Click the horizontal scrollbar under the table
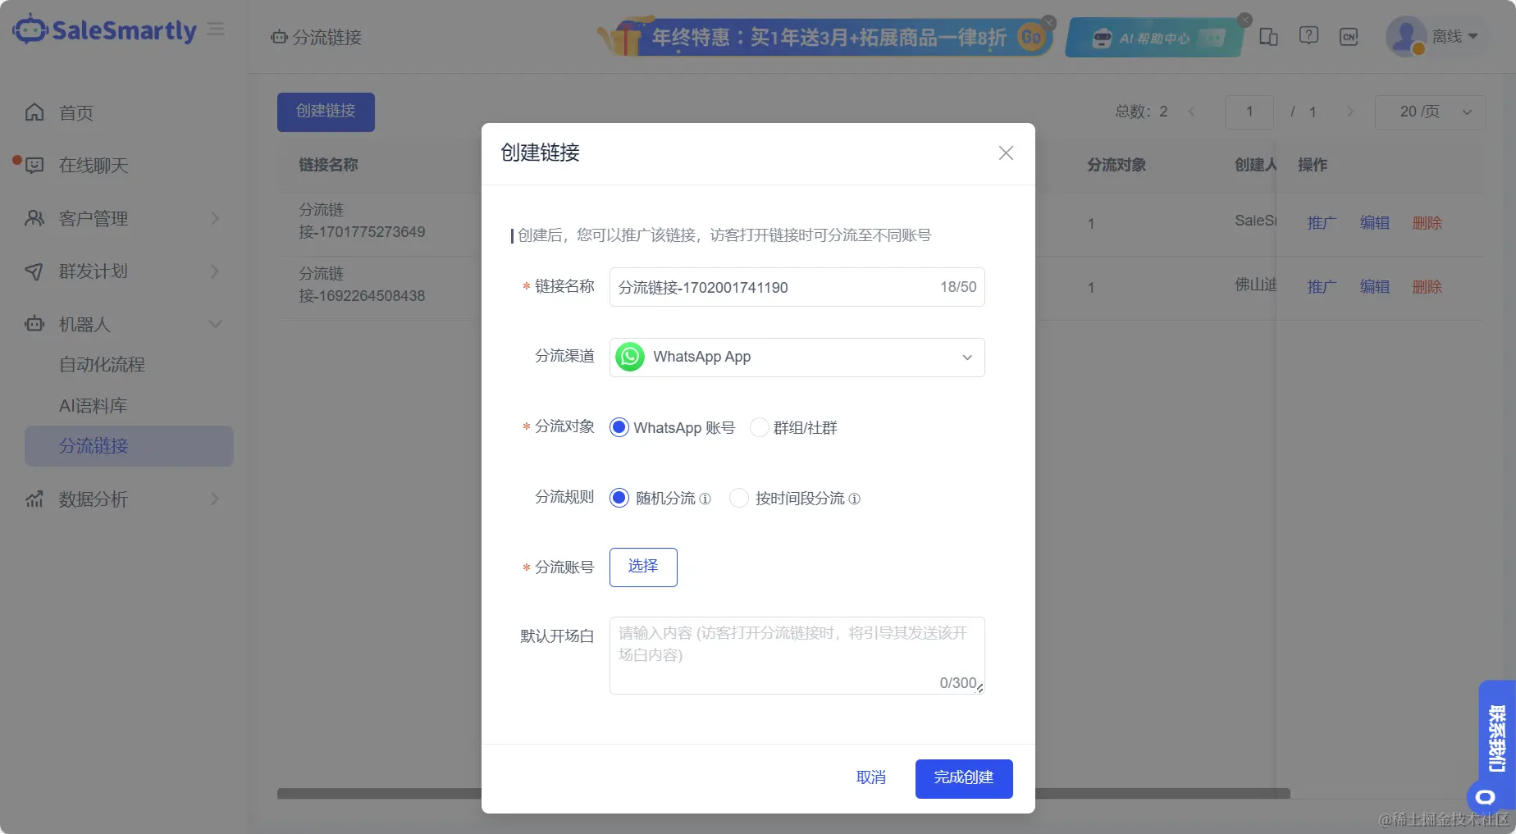 tap(783, 794)
